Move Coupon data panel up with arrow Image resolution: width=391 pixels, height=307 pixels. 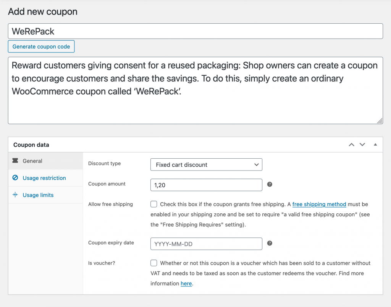point(351,145)
